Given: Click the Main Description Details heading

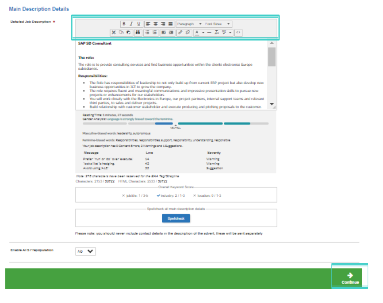Looking at the screenshot, I should (x=39, y=9).
